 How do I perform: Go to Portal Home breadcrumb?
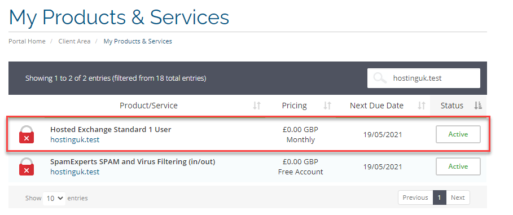[27, 41]
